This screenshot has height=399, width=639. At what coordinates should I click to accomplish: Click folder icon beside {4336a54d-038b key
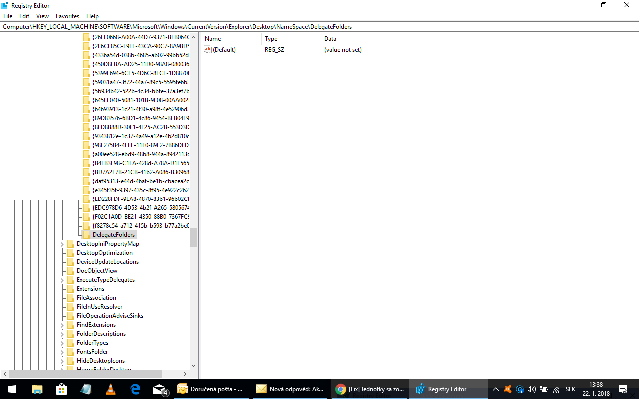click(87, 55)
